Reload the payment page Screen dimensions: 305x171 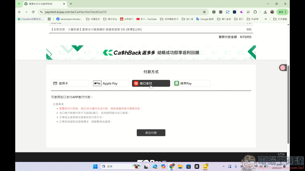pos(33,12)
